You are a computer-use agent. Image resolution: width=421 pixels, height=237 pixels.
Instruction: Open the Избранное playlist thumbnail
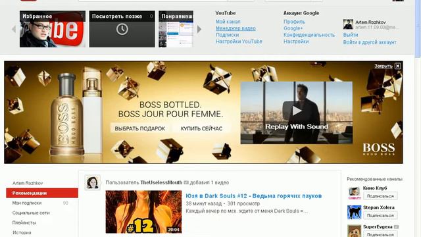(53, 29)
